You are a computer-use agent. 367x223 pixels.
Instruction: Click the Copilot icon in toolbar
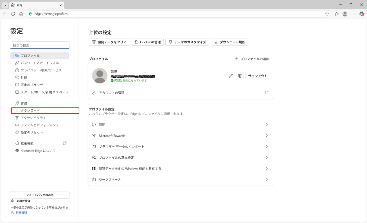click(x=362, y=14)
